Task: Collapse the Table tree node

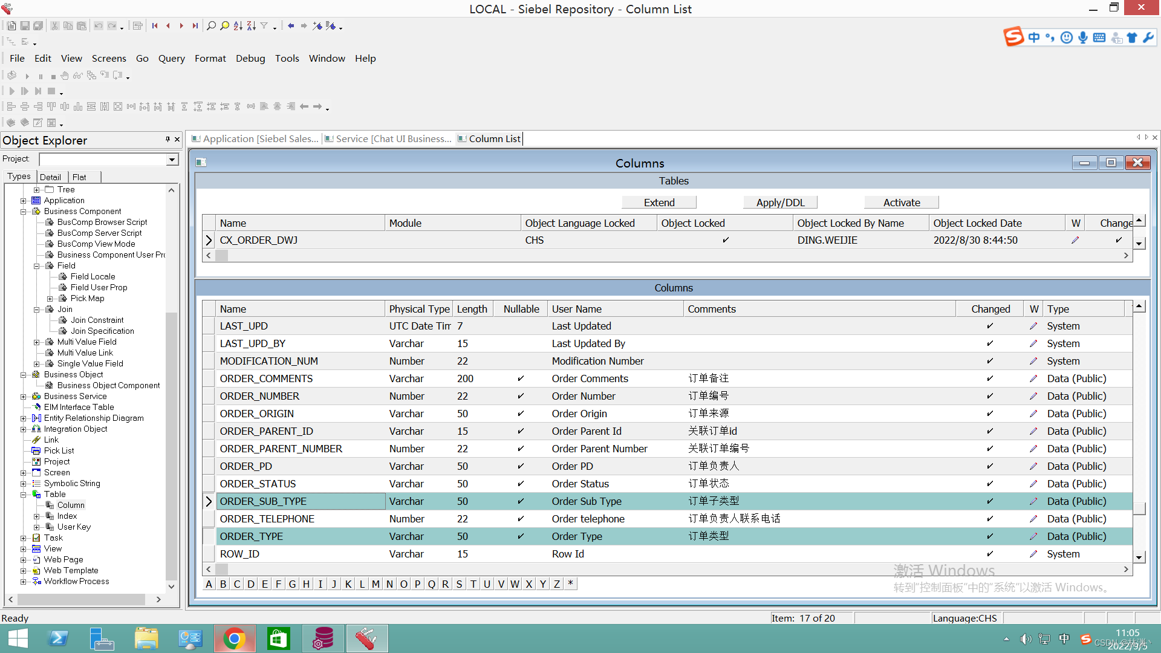Action: [x=24, y=495]
